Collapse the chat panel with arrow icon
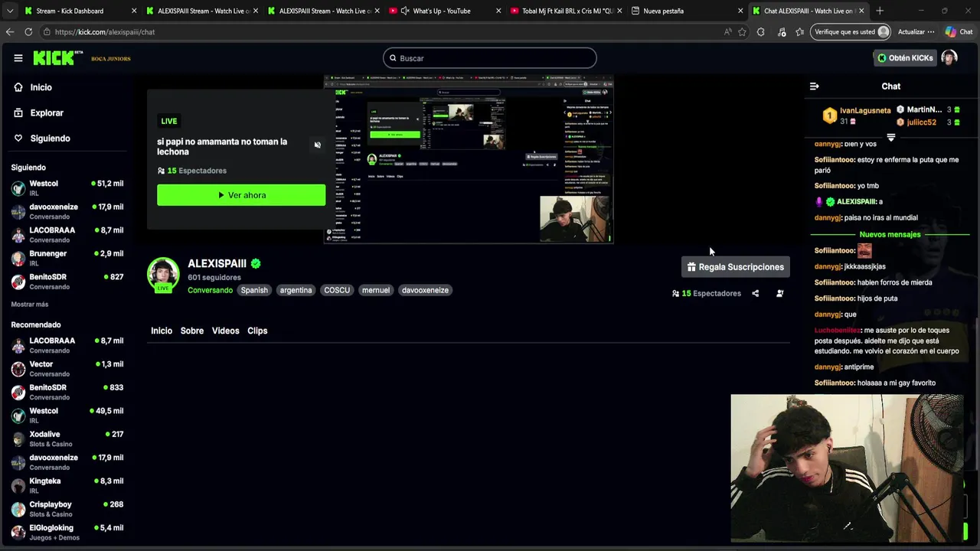The image size is (980, 551). point(814,86)
